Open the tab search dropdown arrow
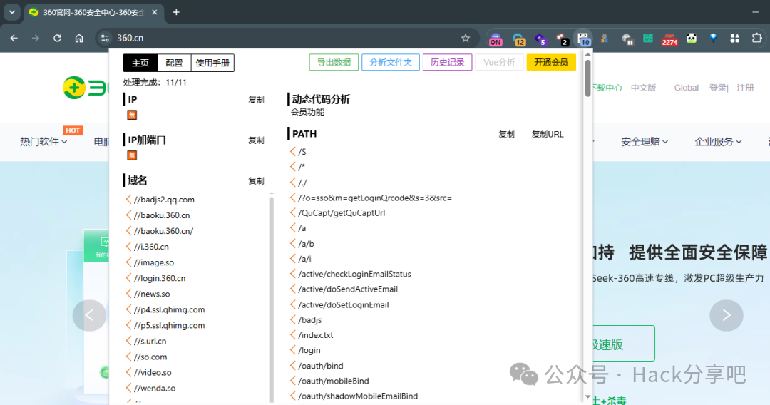 coord(12,12)
